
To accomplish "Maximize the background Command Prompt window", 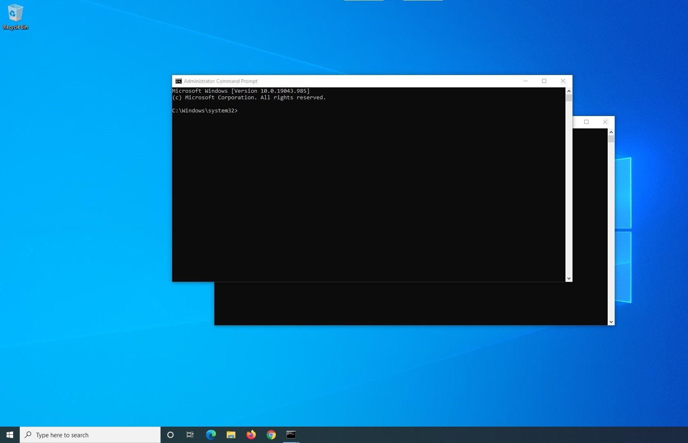I will [x=586, y=122].
